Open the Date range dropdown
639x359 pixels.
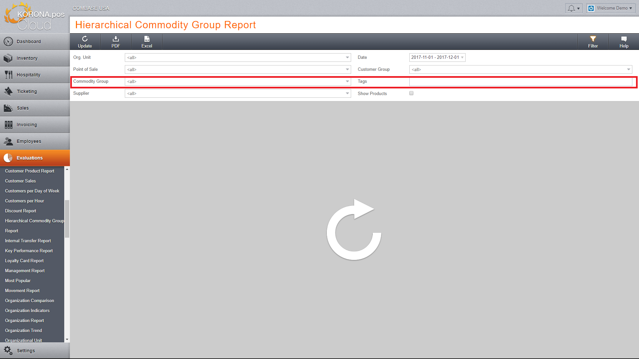coord(437,58)
